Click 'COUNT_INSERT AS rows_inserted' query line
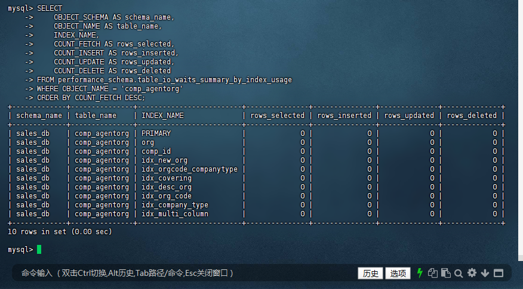Screen dimensions: 523x289 116,53
